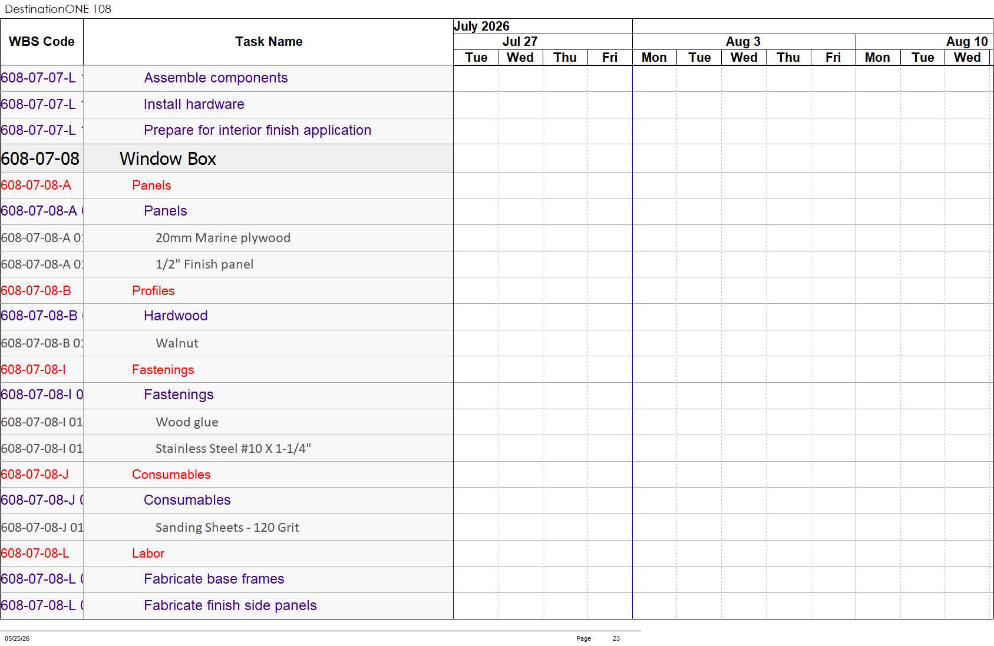The width and height of the screenshot is (994, 646).
Task: Click WBS code 608-07-08-B in red
Action: (36, 291)
